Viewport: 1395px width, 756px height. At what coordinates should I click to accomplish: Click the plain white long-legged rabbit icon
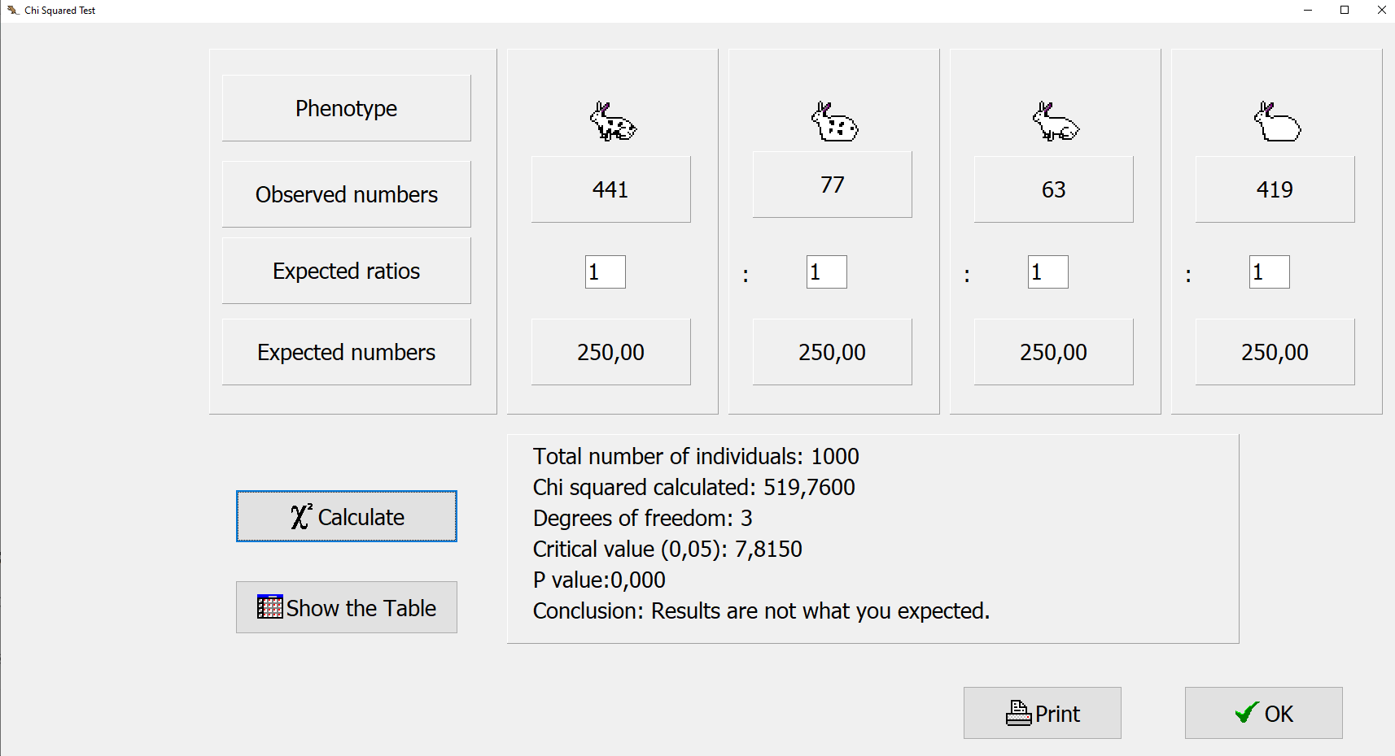1055,122
